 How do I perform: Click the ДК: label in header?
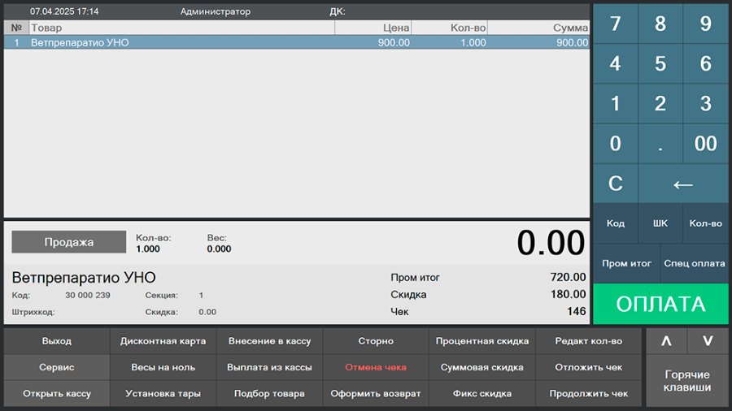pos(337,11)
